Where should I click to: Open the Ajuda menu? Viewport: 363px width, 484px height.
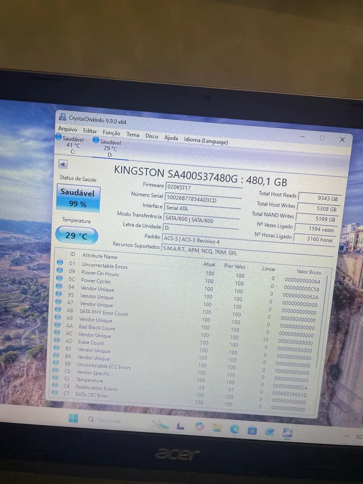[x=171, y=138]
